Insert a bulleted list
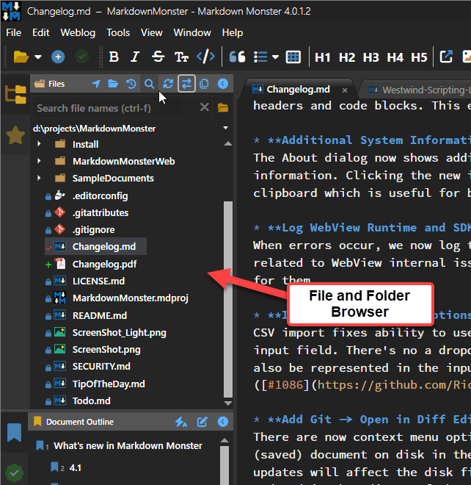The height and width of the screenshot is (485, 471). [260, 57]
